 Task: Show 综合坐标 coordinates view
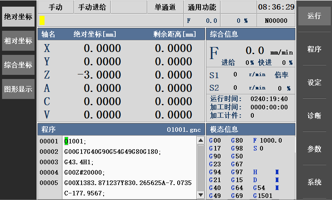[x=18, y=65]
